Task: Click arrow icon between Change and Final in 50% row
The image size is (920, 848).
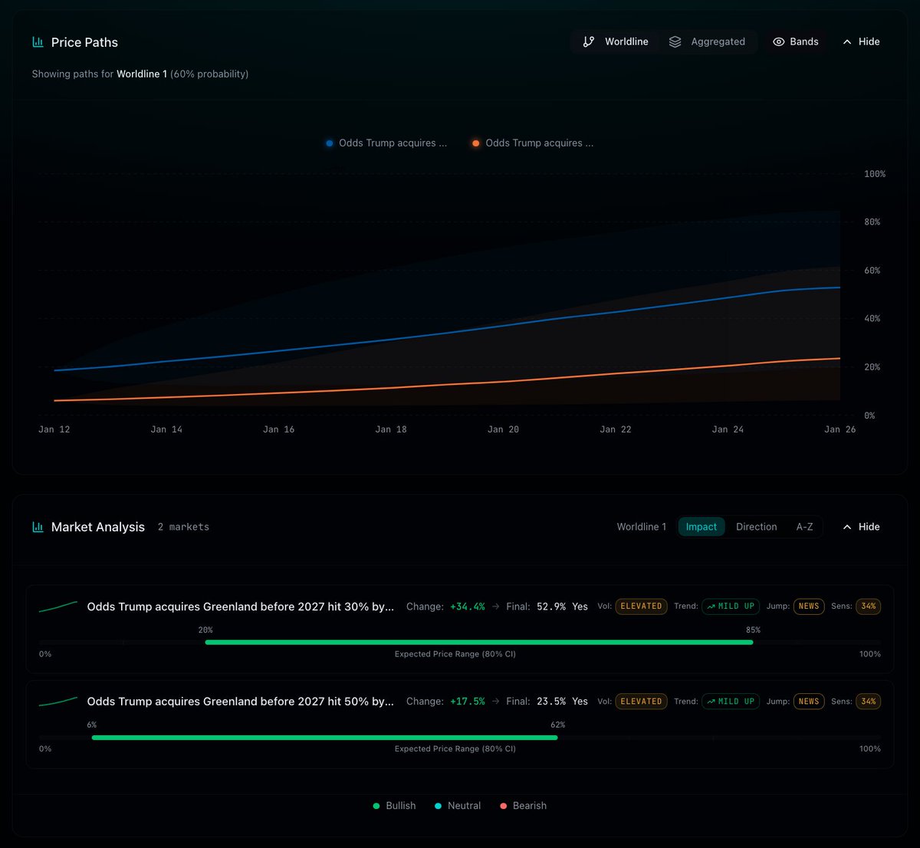Action: point(496,702)
